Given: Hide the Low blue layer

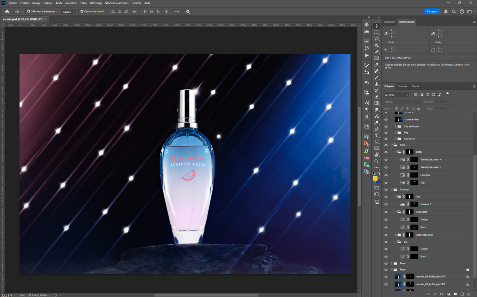Looking at the screenshot, I should click(386, 175).
